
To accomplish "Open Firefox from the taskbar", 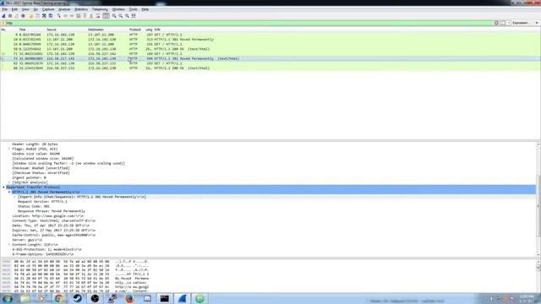I will tap(129, 298).
